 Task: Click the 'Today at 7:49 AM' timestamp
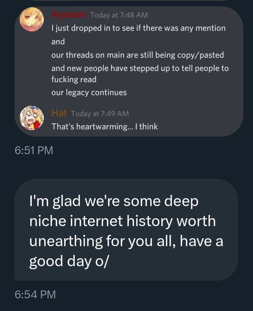pyautogui.click(x=100, y=114)
